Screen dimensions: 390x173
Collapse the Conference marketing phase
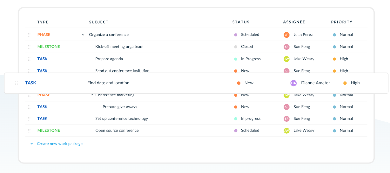(92, 95)
